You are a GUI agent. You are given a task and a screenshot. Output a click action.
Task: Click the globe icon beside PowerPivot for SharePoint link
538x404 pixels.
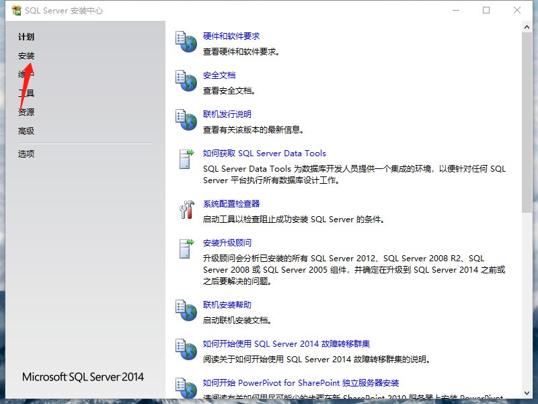click(x=186, y=388)
